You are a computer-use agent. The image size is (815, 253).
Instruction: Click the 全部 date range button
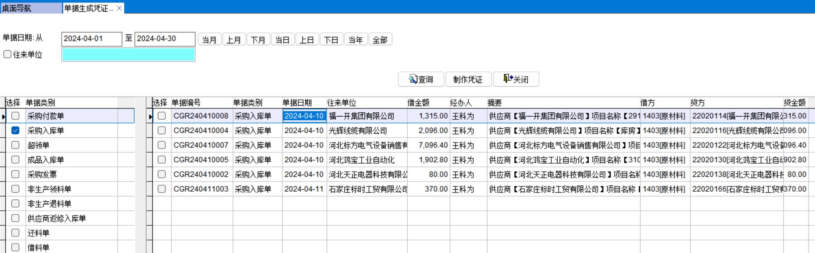tap(380, 40)
